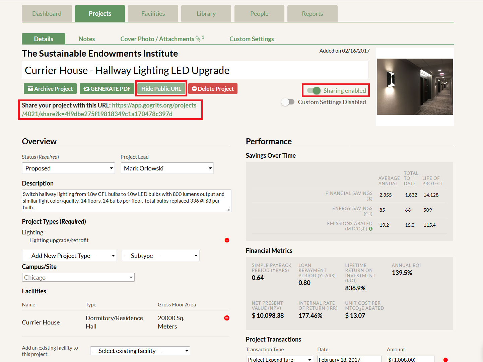The width and height of the screenshot is (483, 362).
Task: Delete the Project Expenditure transaction row
Action: (445, 360)
